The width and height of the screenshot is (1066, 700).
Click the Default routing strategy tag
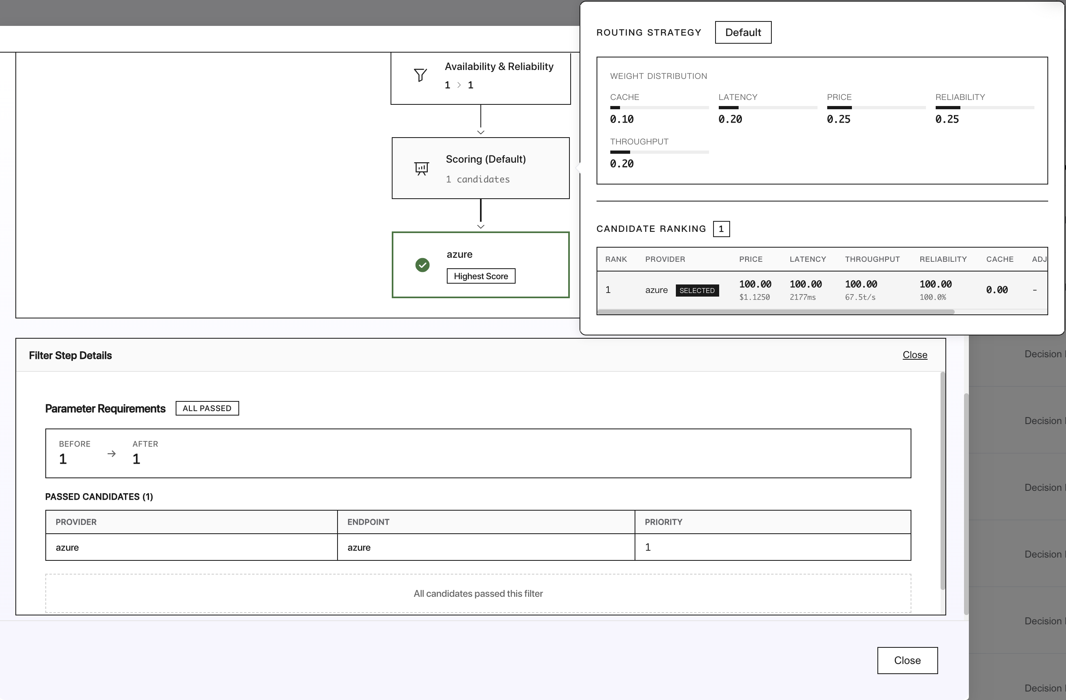click(743, 33)
